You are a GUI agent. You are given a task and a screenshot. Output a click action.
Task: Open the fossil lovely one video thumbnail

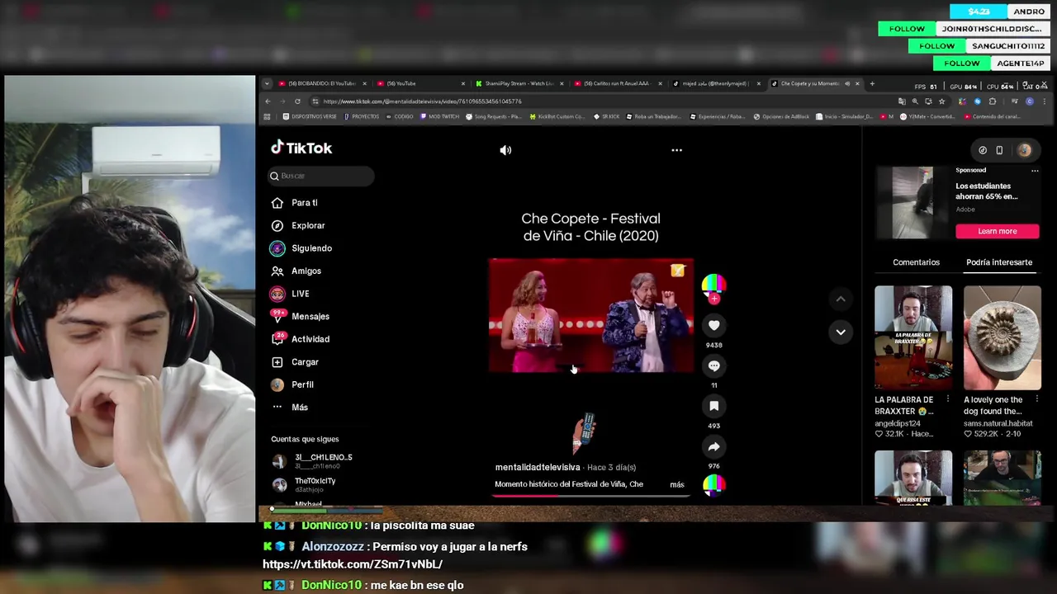pyautogui.click(x=1002, y=337)
